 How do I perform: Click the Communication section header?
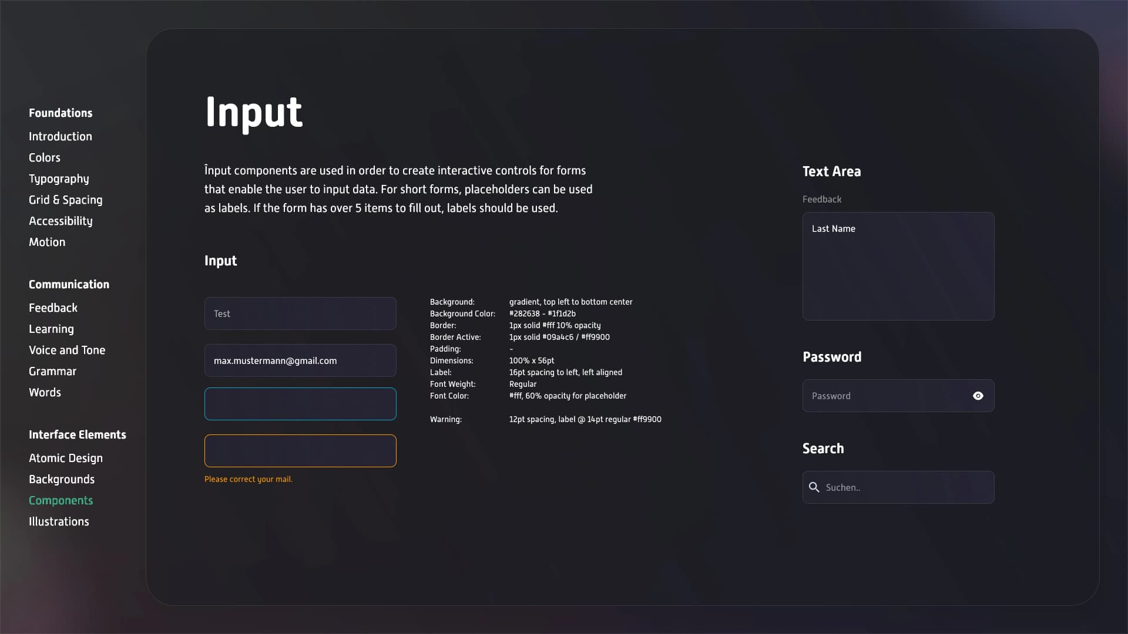coord(69,284)
